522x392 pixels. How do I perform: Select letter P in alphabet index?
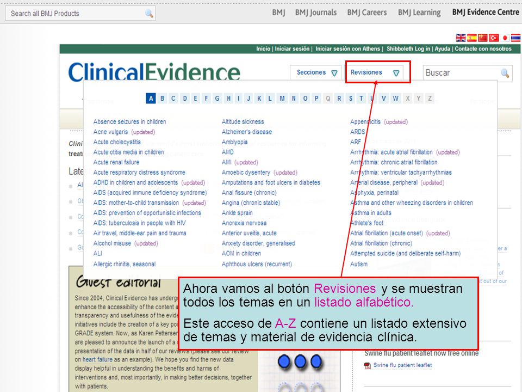tap(316, 99)
